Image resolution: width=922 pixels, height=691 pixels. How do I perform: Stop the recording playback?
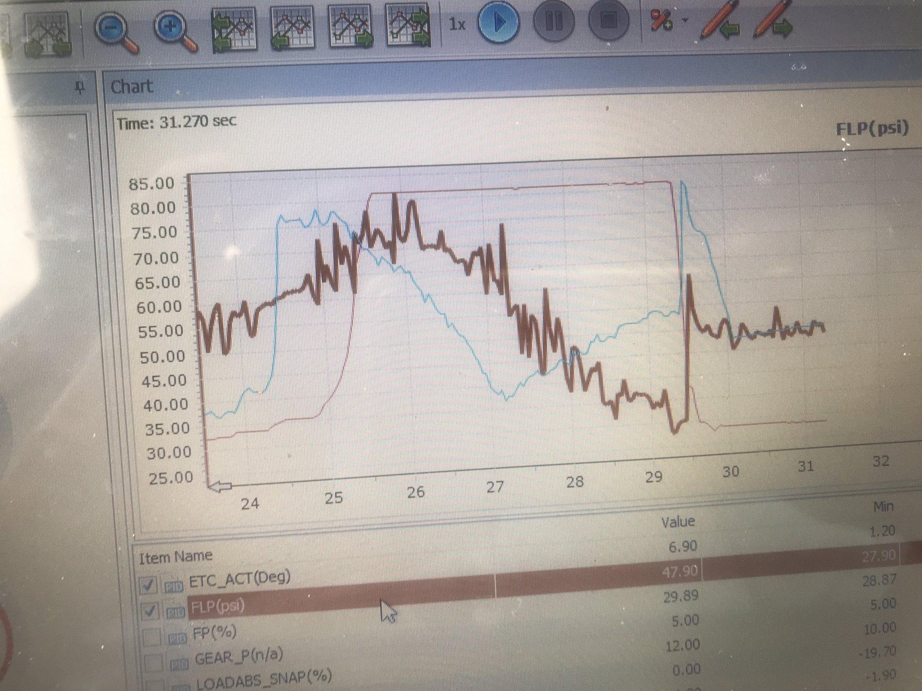pos(609,21)
